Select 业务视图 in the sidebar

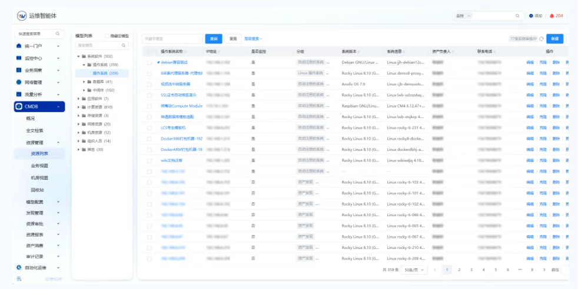[39, 166]
